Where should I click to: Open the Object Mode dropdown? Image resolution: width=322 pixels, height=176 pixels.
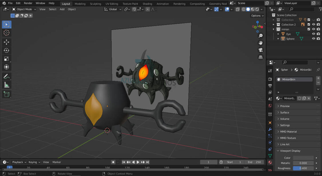tap(23, 9)
